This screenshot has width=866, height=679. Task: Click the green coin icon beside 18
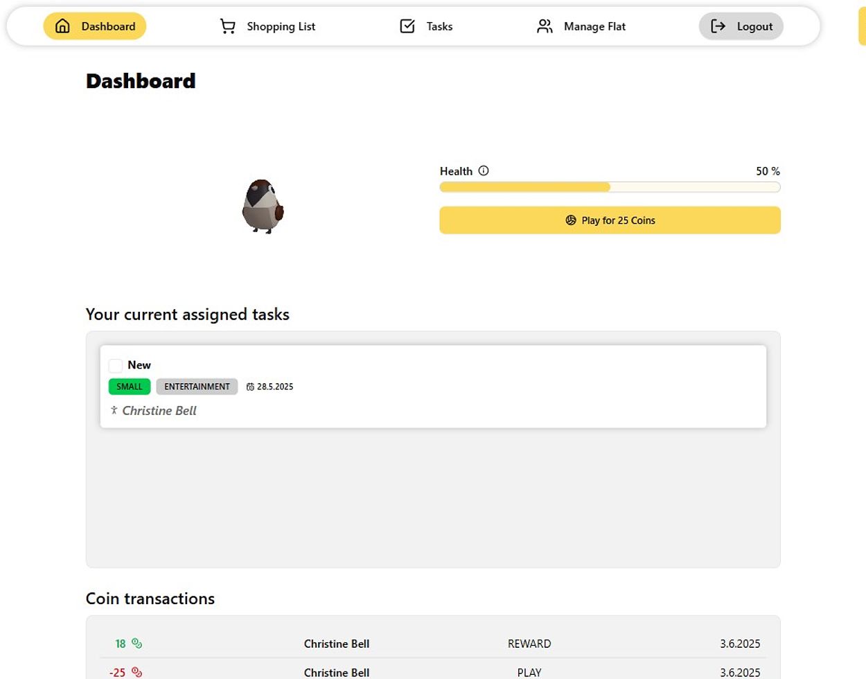point(136,644)
